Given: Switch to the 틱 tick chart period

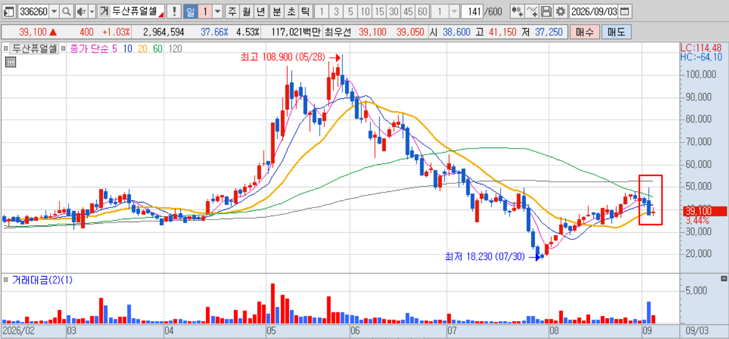Looking at the screenshot, I should [305, 12].
